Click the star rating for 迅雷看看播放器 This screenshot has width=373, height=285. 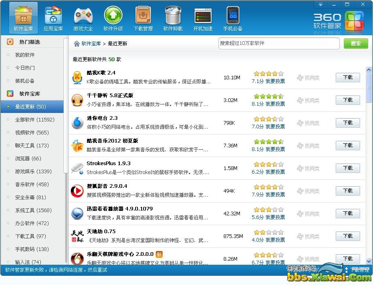tap(269, 210)
